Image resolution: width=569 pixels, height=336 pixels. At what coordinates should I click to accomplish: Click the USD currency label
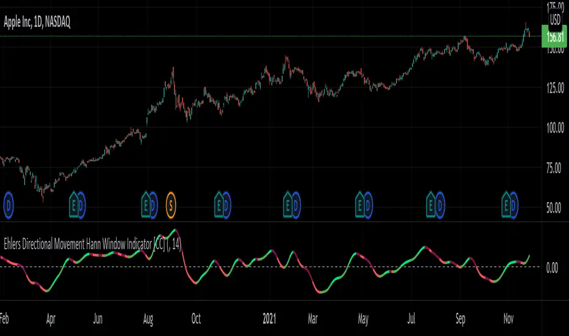pyautogui.click(x=555, y=20)
